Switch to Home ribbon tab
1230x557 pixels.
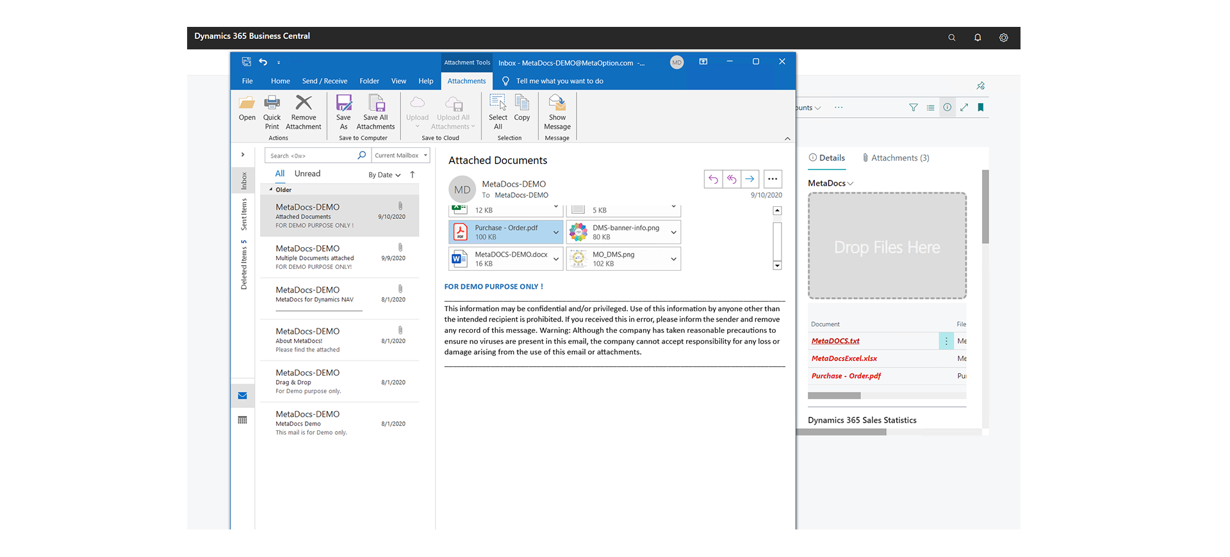coord(281,81)
